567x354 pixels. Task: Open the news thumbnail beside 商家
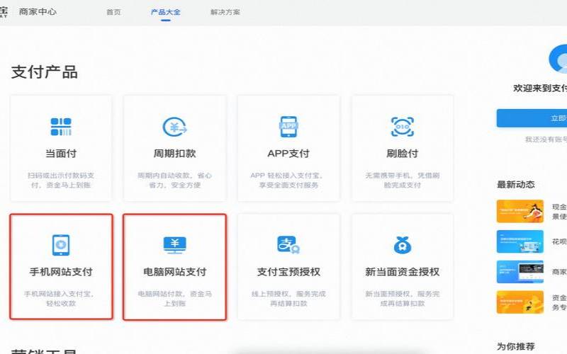click(520, 272)
